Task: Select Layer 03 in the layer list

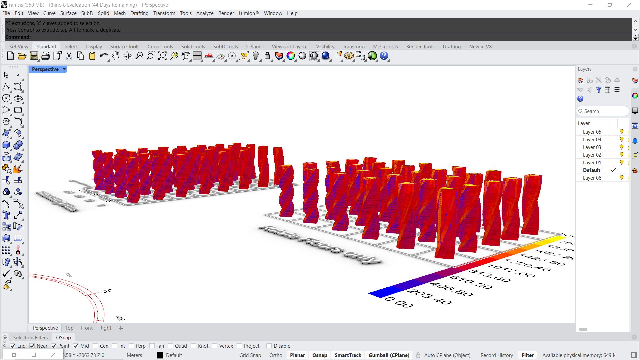Action: pyautogui.click(x=592, y=147)
